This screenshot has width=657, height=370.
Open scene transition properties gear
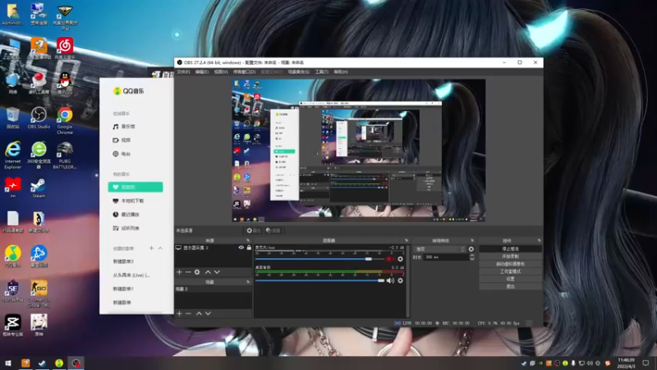point(471,249)
